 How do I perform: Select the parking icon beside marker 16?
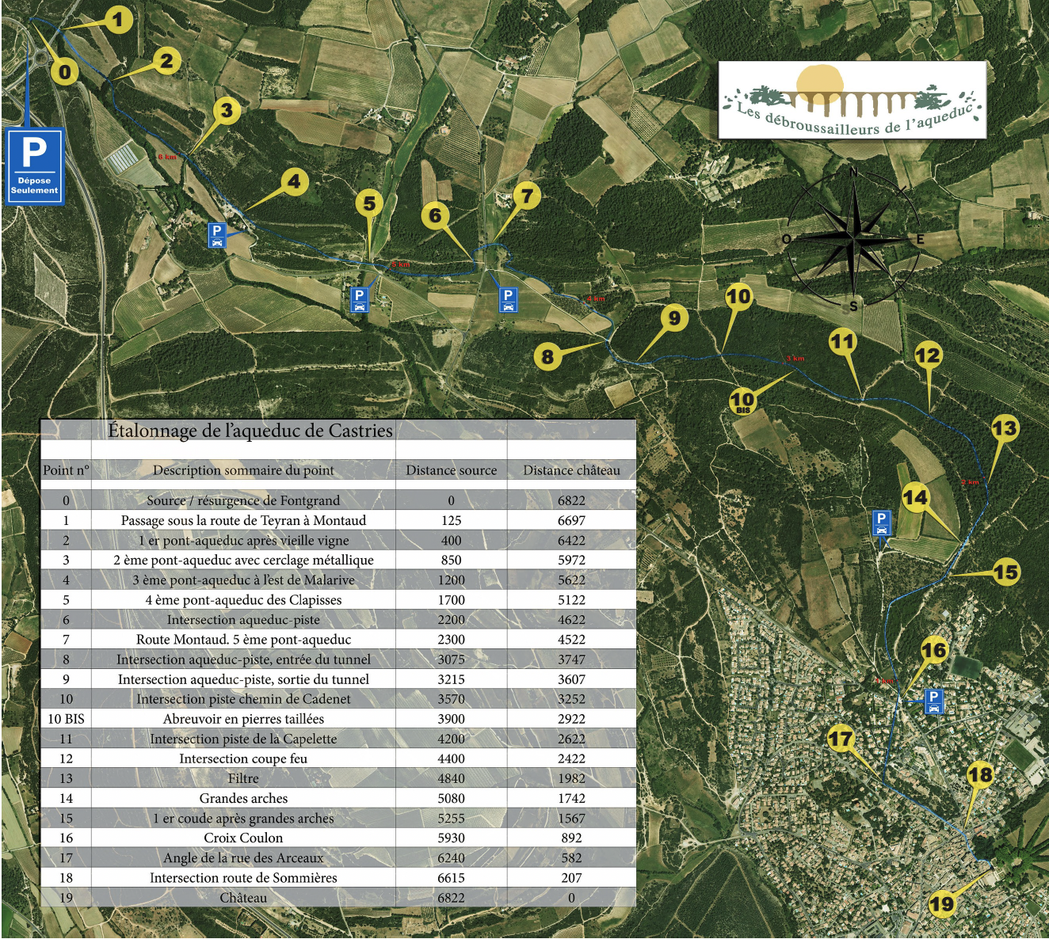pyautogui.click(x=933, y=701)
